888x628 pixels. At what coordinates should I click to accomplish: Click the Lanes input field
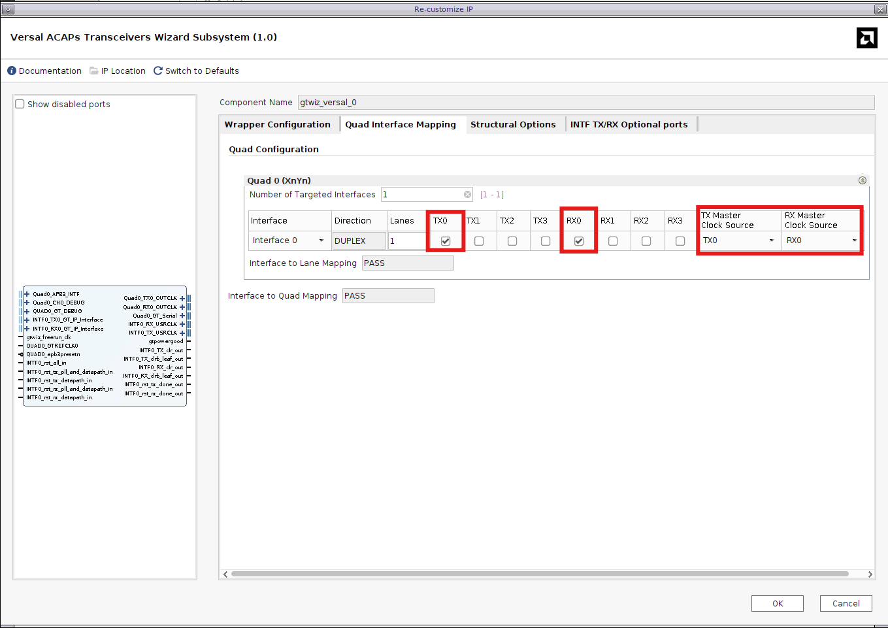click(x=406, y=240)
